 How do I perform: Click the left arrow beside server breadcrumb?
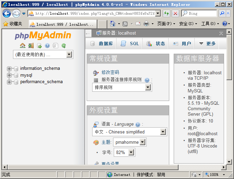(88, 34)
